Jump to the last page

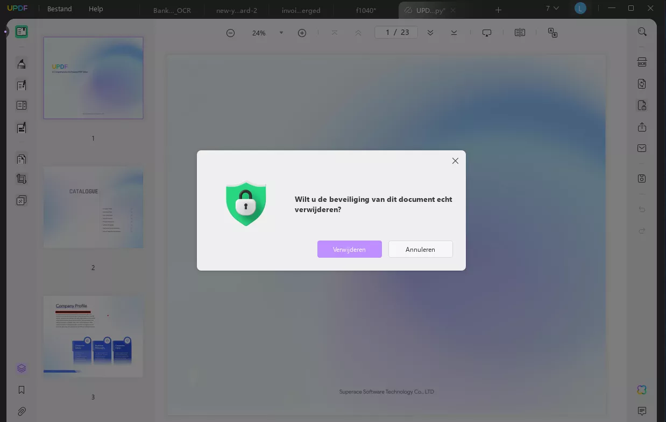[454, 33]
